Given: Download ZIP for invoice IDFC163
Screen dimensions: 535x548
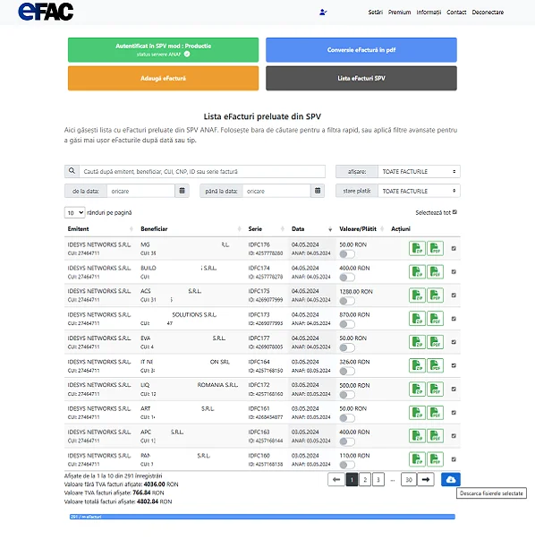Looking at the screenshot, I should coord(417,436).
